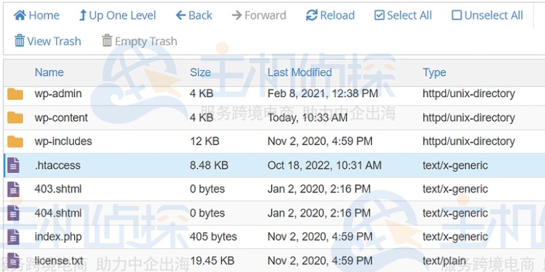Navigate Up One Level
The height and width of the screenshot is (272, 545).
(x=117, y=16)
